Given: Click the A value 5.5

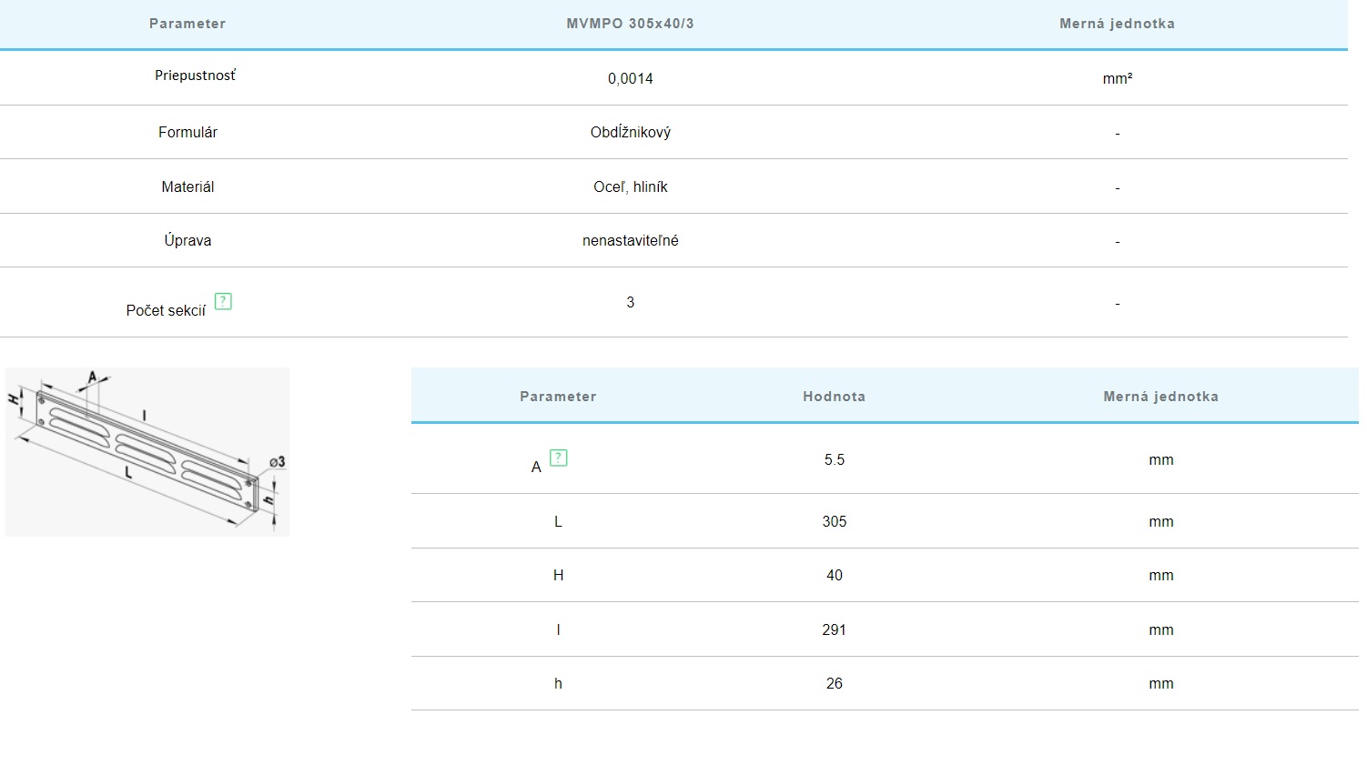Looking at the screenshot, I should pos(834,460).
